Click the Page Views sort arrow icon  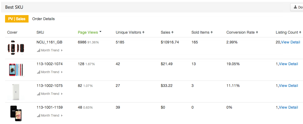(100, 32)
